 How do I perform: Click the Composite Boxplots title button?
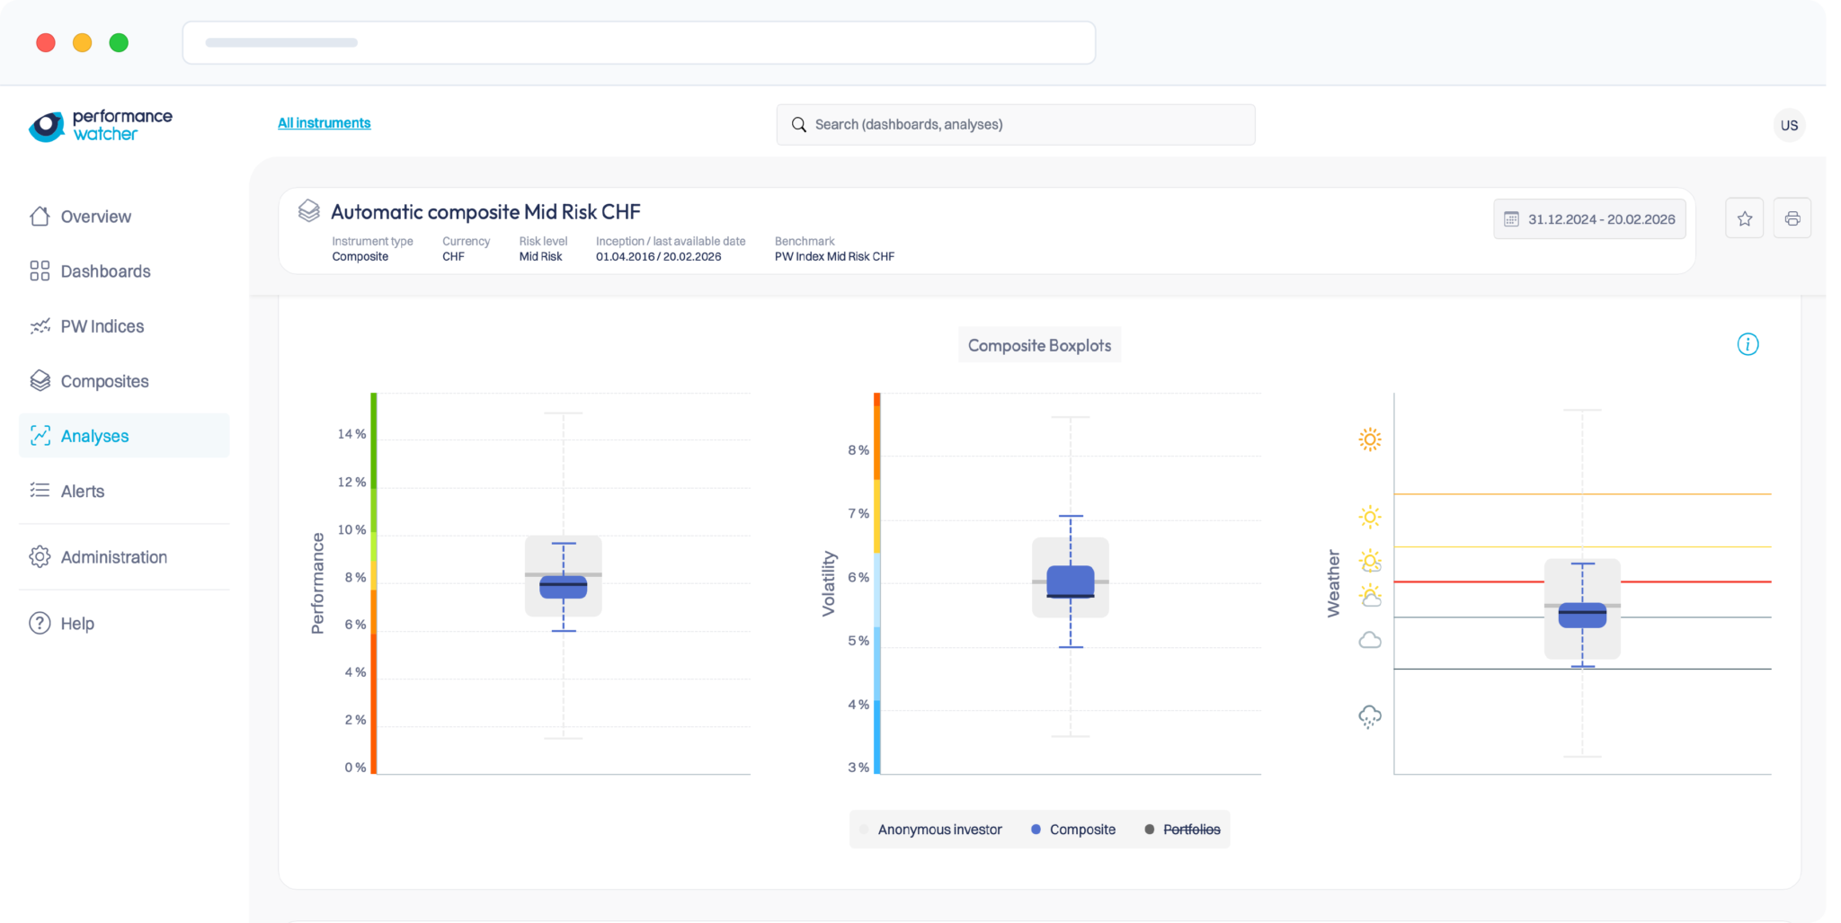click(1039, 345)
